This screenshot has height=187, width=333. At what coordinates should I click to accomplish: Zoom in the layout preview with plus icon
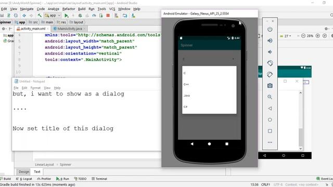pyautogui.click(x=318, y=36)
